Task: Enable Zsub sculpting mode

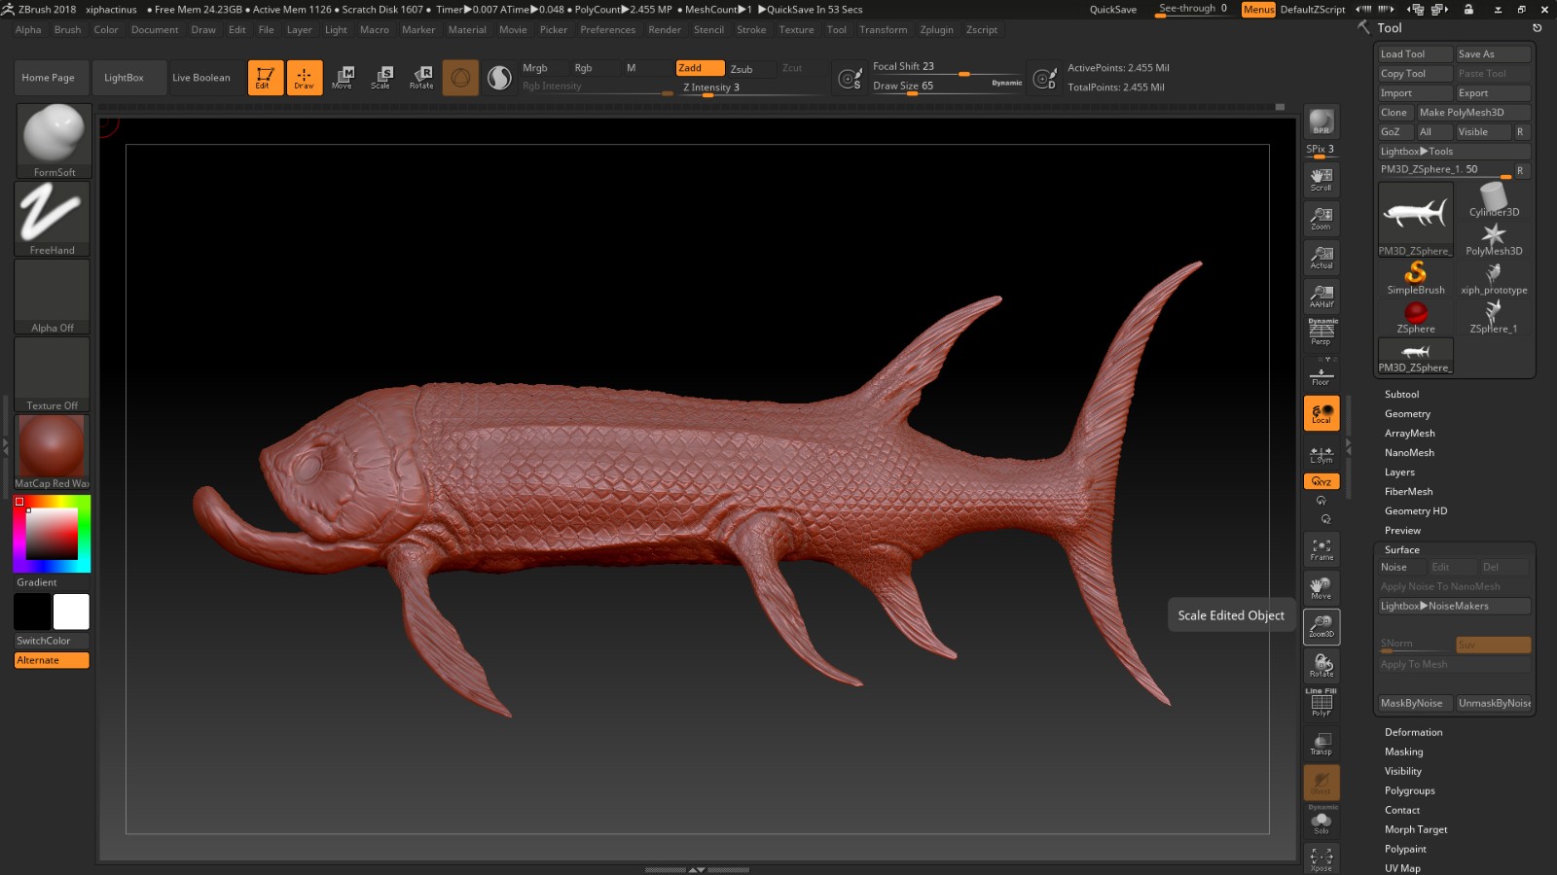Action: click(742, 69)
